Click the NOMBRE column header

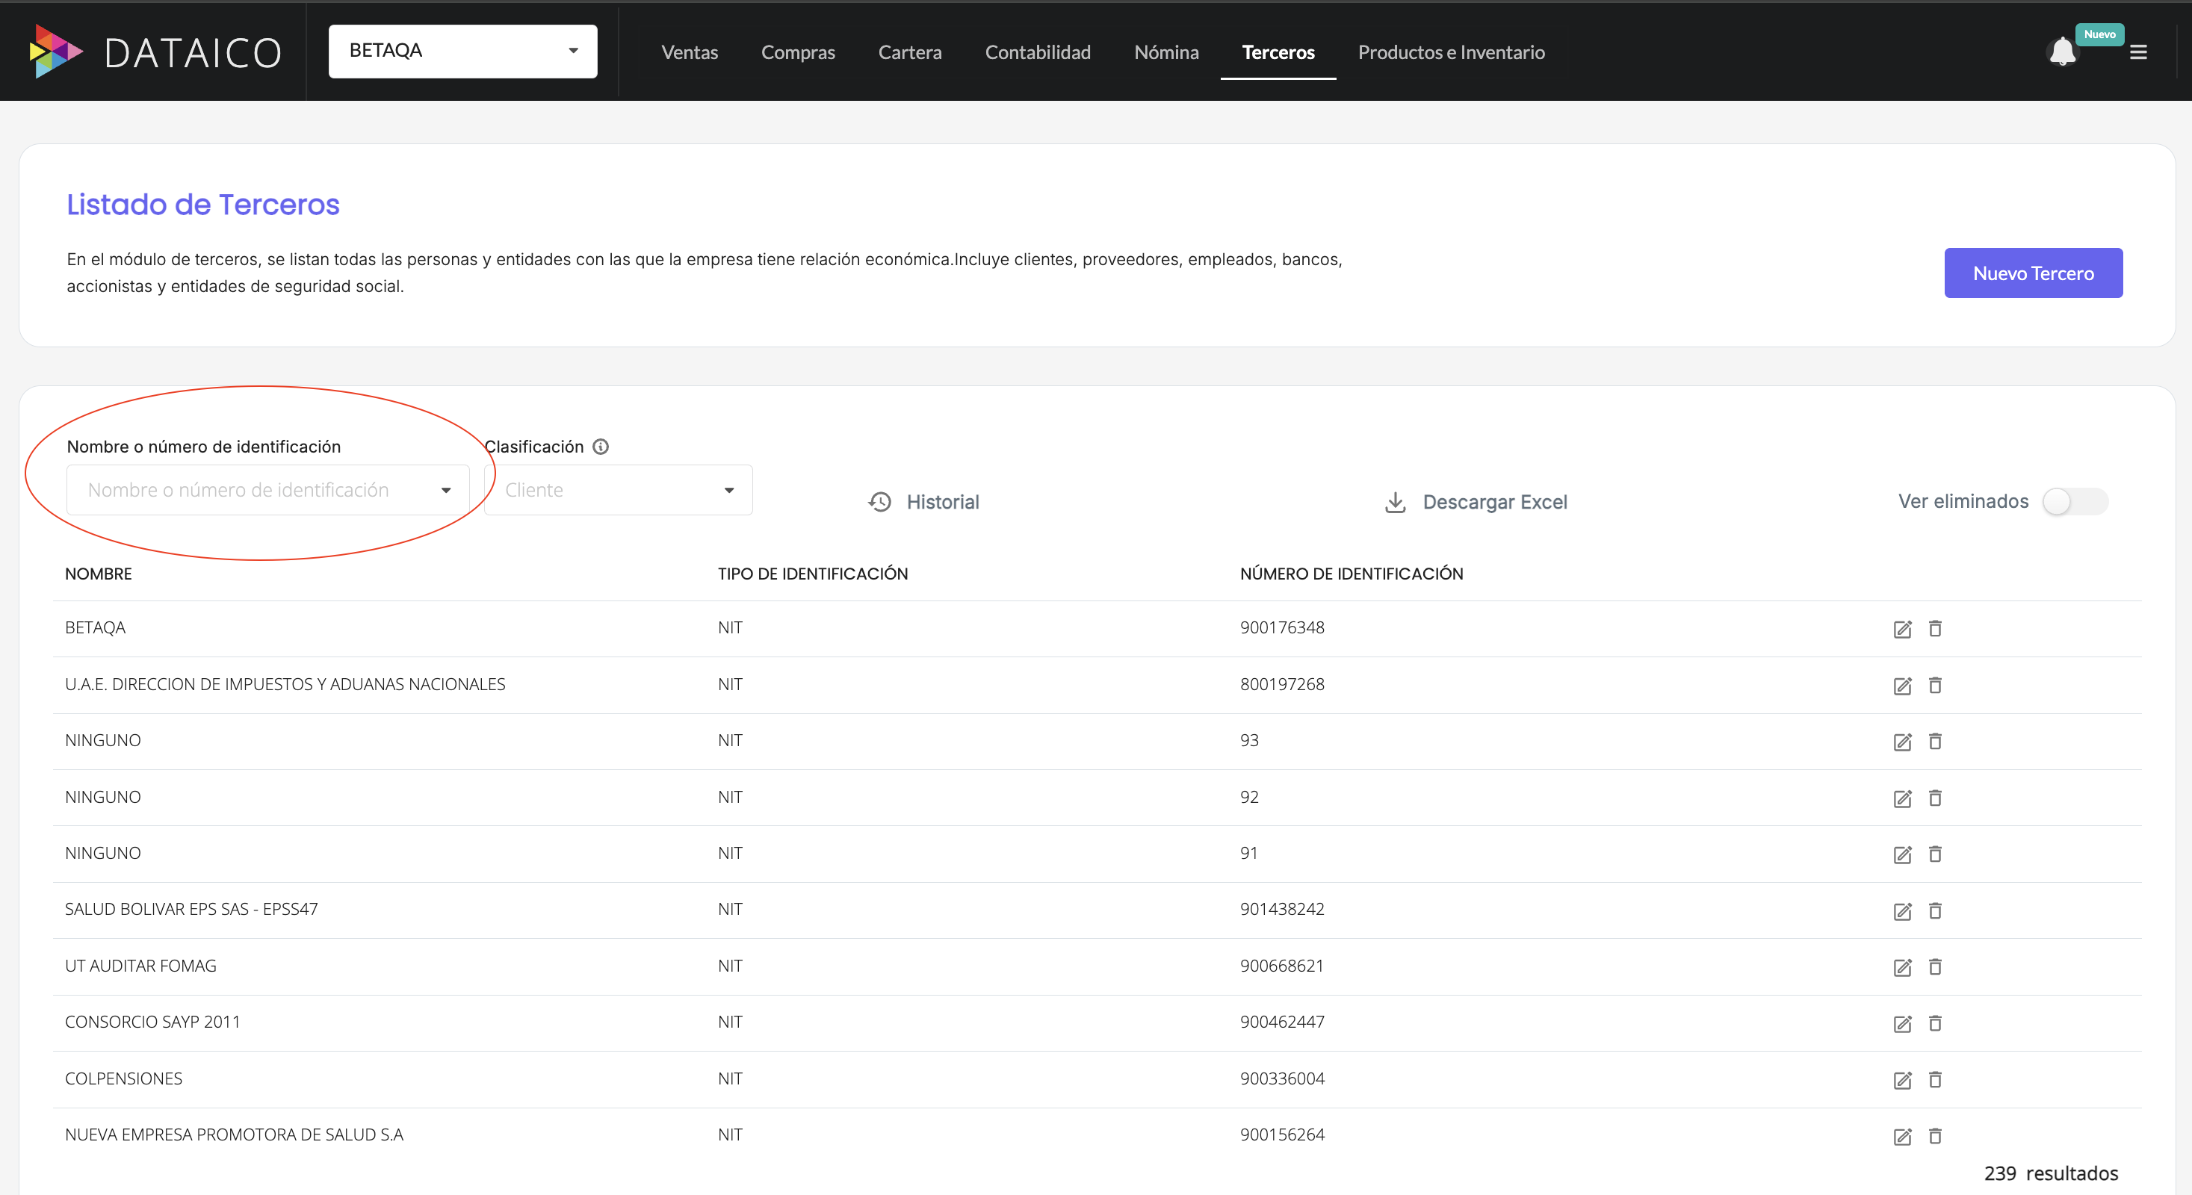click(99, 574)
